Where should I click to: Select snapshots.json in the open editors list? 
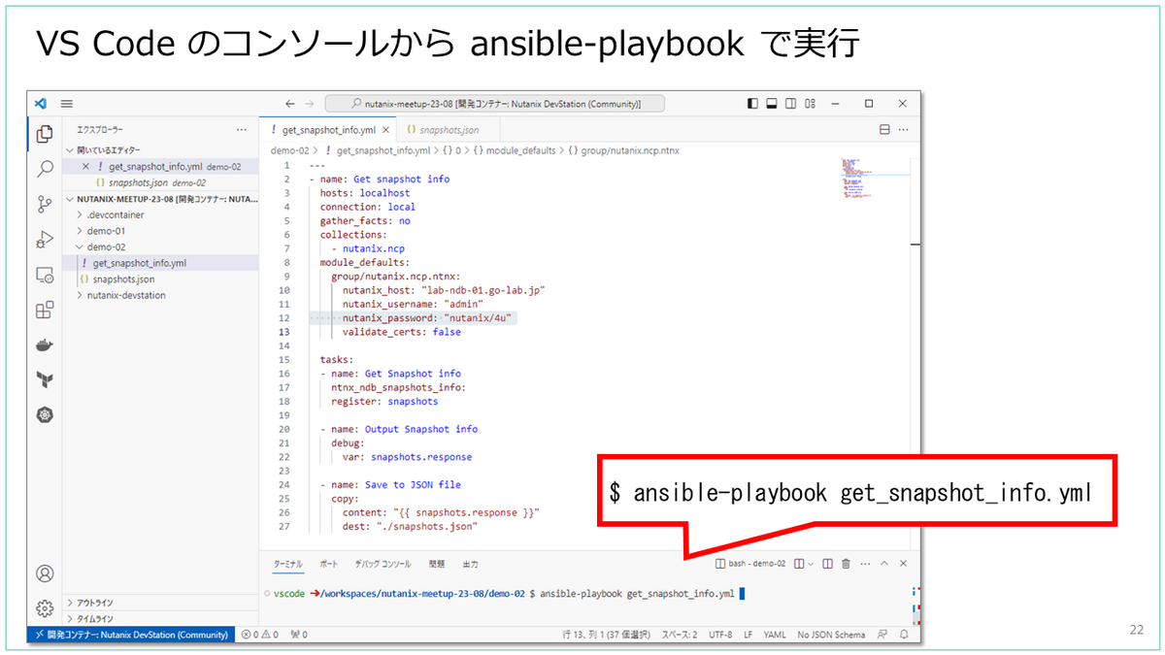pyautogui.click(x=160, y=182)
